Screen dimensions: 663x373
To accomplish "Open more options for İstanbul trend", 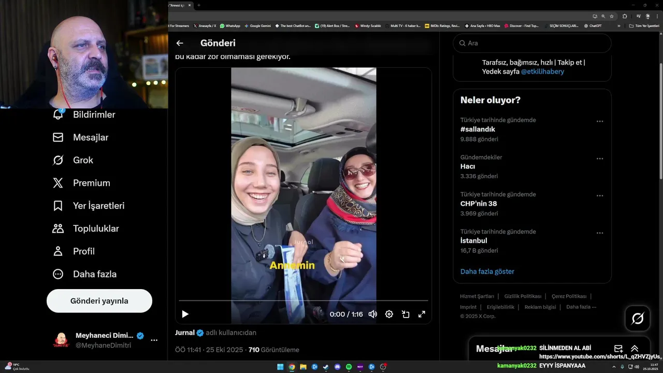I will point(600,233).
